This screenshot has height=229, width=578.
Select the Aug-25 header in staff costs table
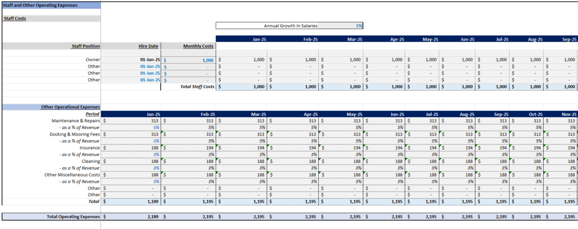coord(527,39)
